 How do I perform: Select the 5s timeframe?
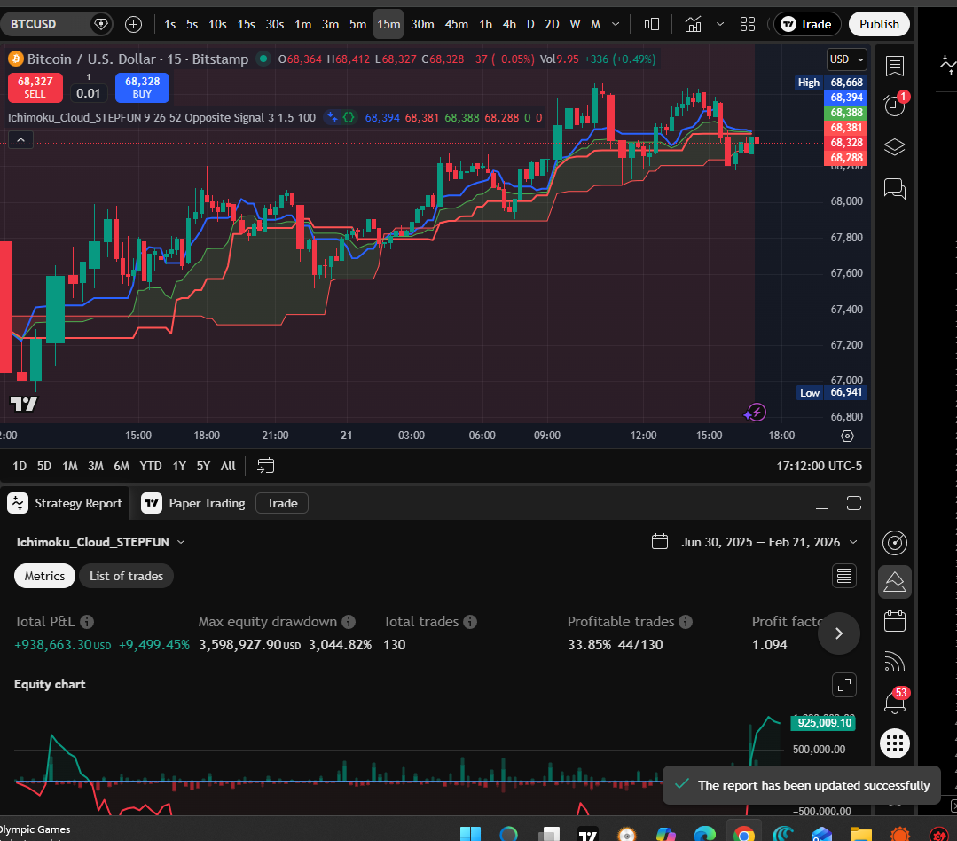[x=192, y=25]
